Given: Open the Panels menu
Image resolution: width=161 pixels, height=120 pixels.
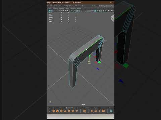Looking at the screenshot, I should 79,9.
